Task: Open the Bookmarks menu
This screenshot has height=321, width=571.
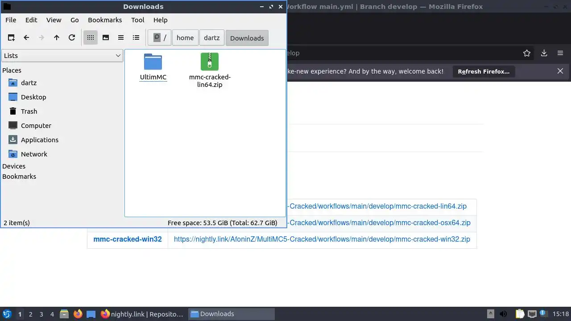Action: click(105, 20)
